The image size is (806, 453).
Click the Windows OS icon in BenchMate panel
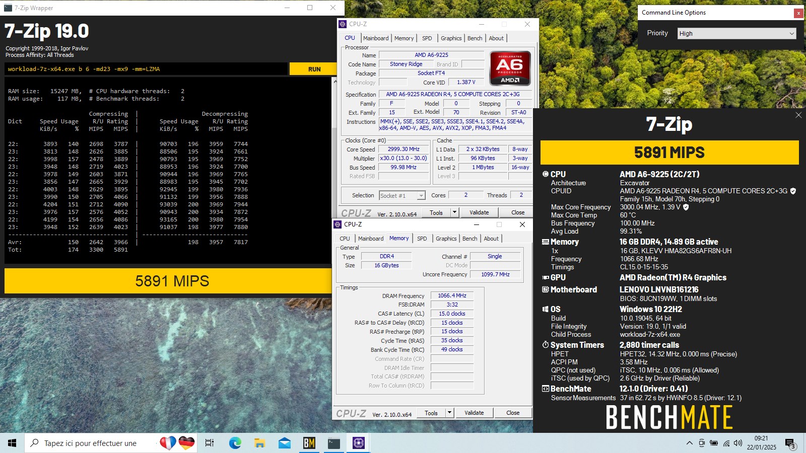[x=545, y=310]
